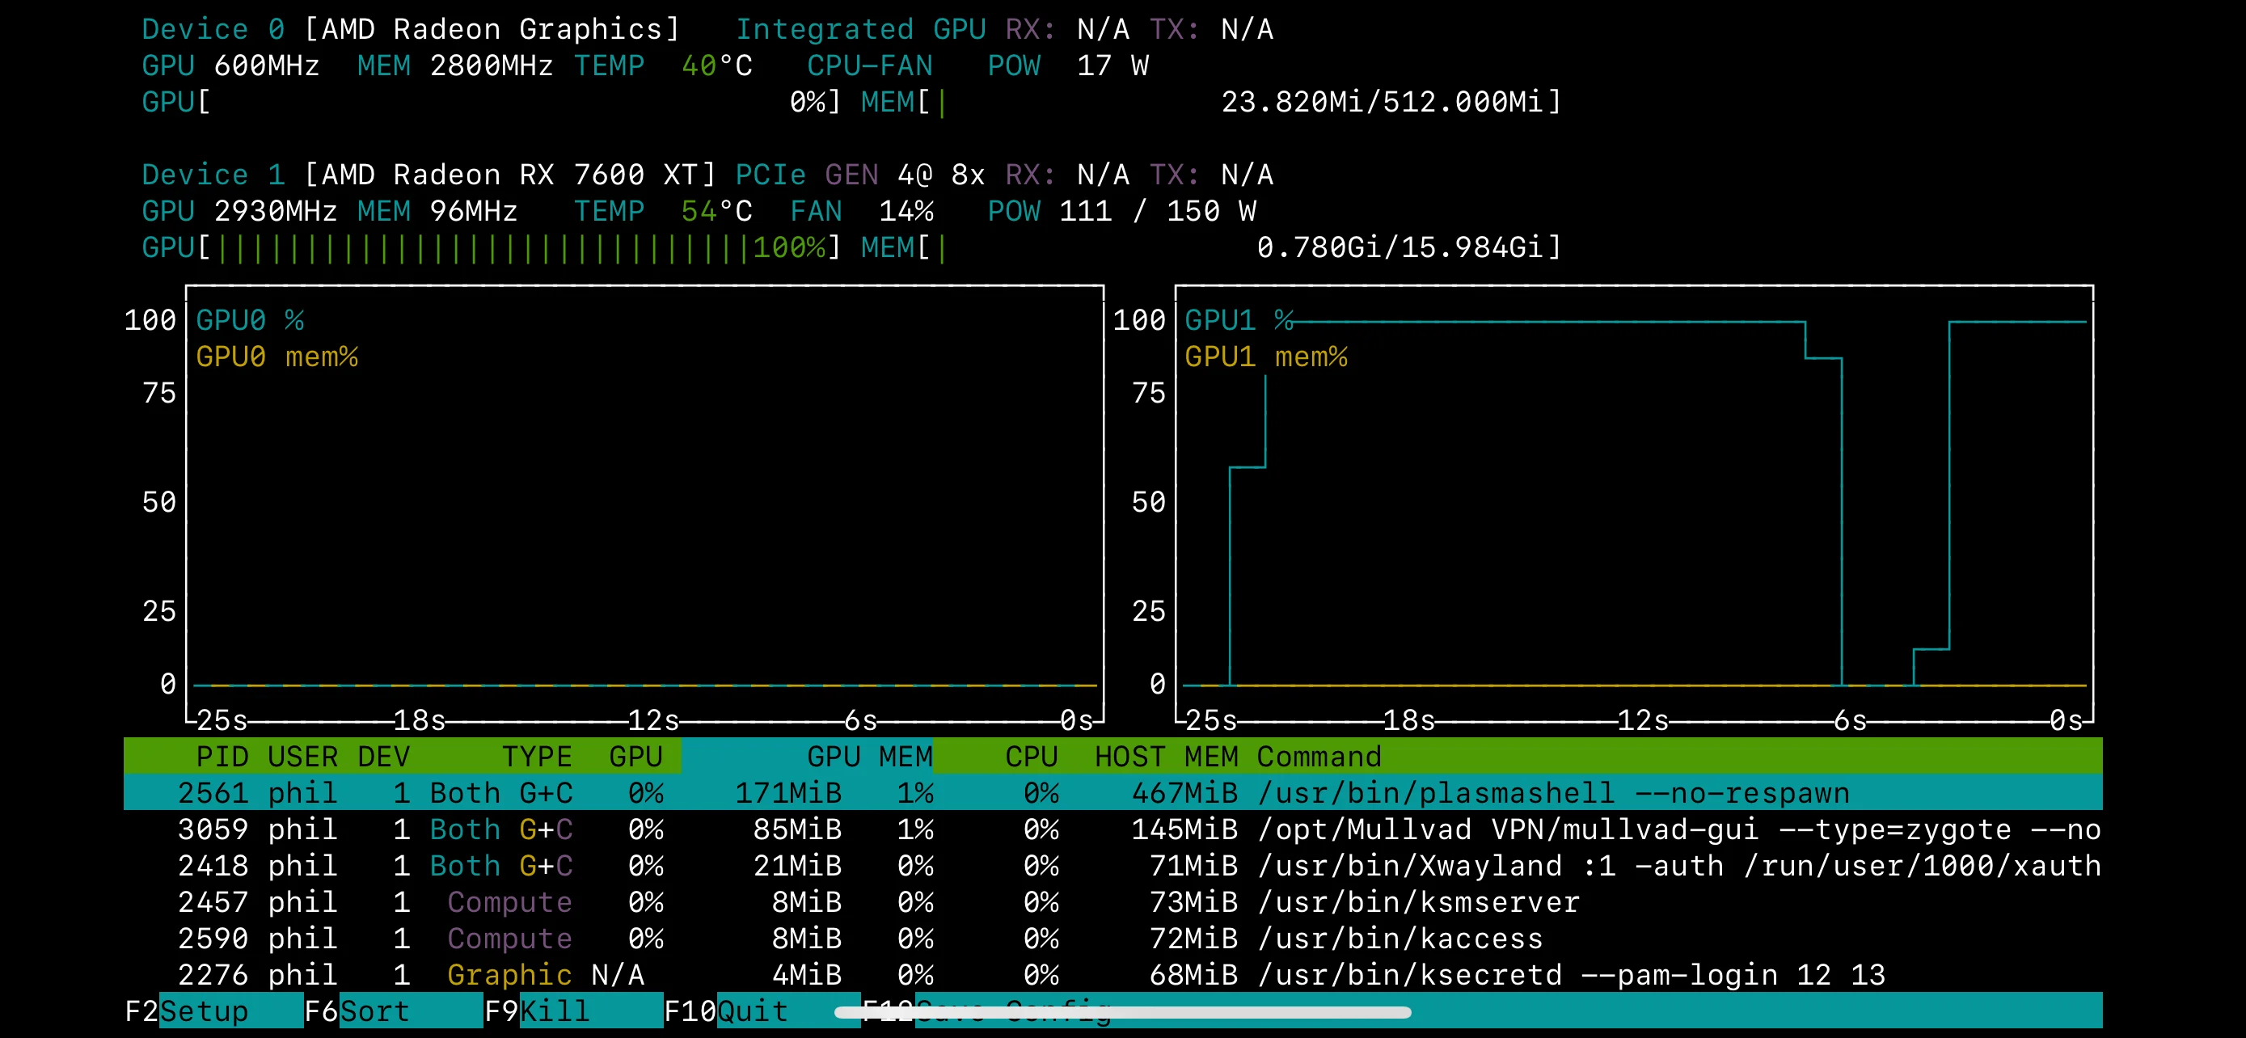The width and height of the screenshot is (2246, 1038).
Task: Sort processes by the PID column
Action: [x=221, y=756]
